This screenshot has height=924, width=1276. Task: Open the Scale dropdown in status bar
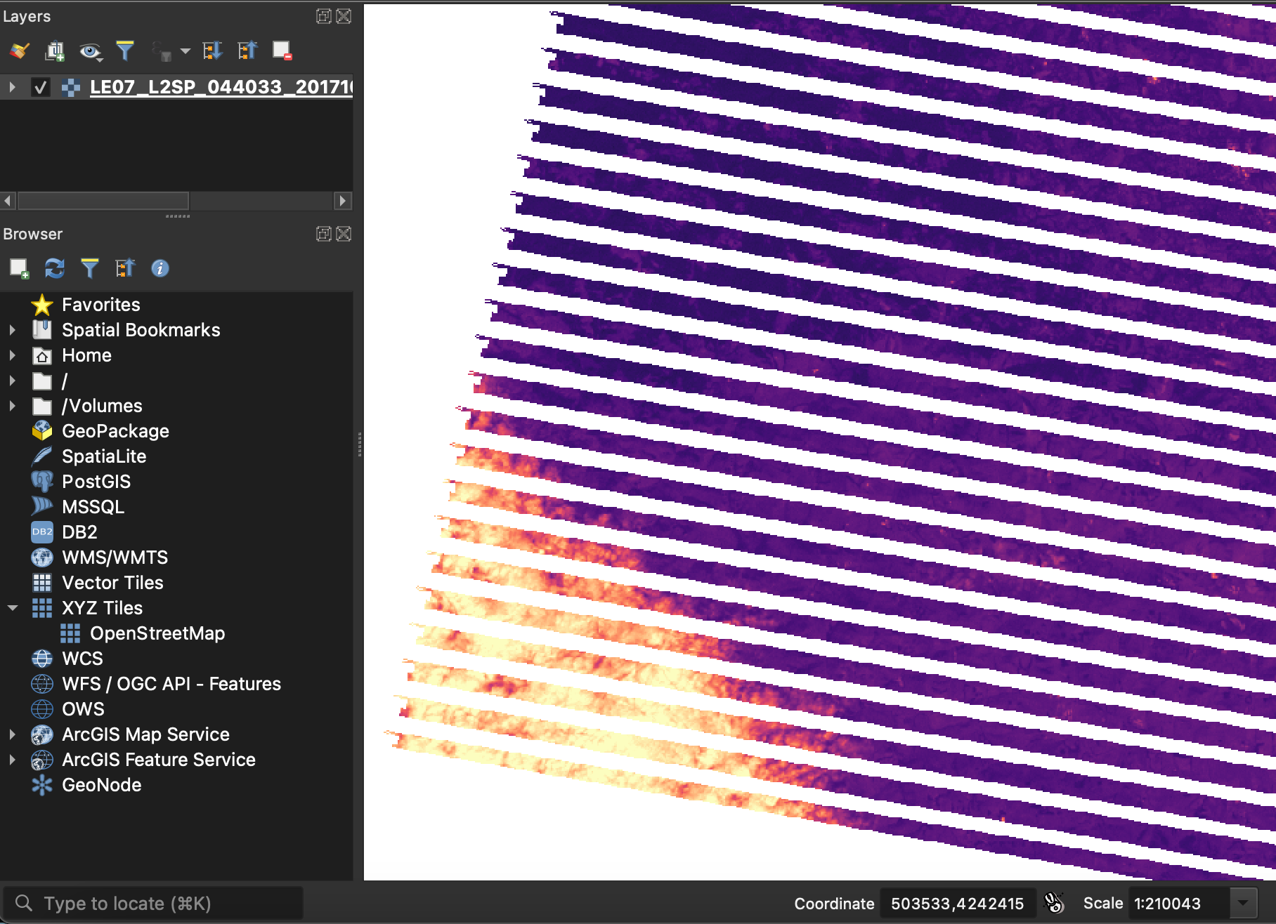click(x=1242, y=903)
